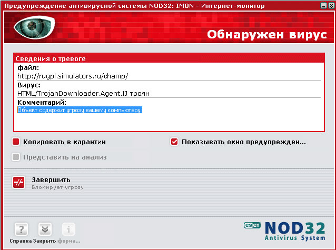Click the window title bar text
Image resolution: width=336 pixels, height=250 pixels.
point(135,5)
